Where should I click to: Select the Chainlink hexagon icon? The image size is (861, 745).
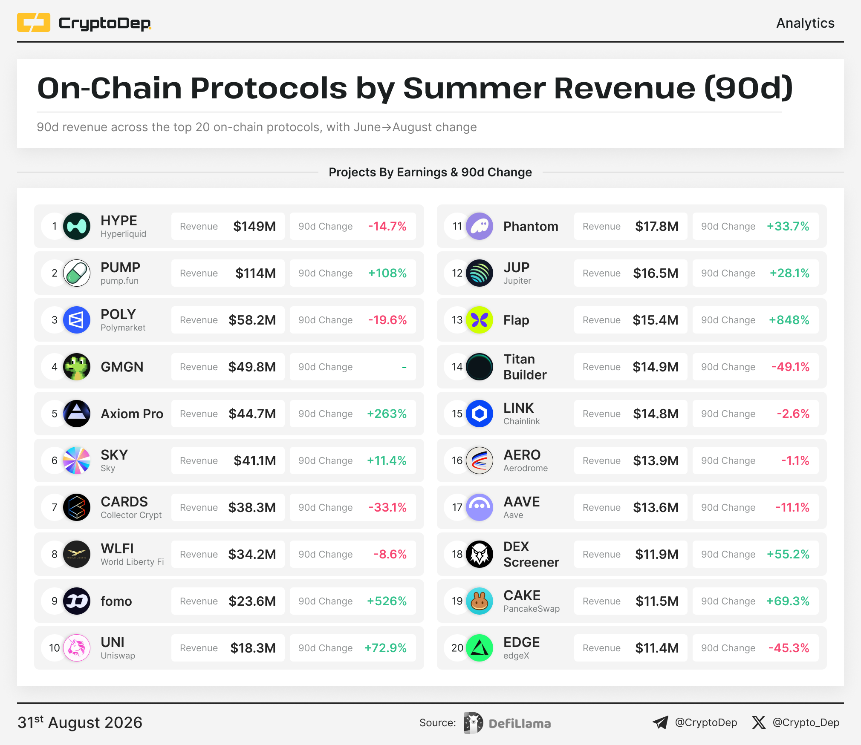480,414
